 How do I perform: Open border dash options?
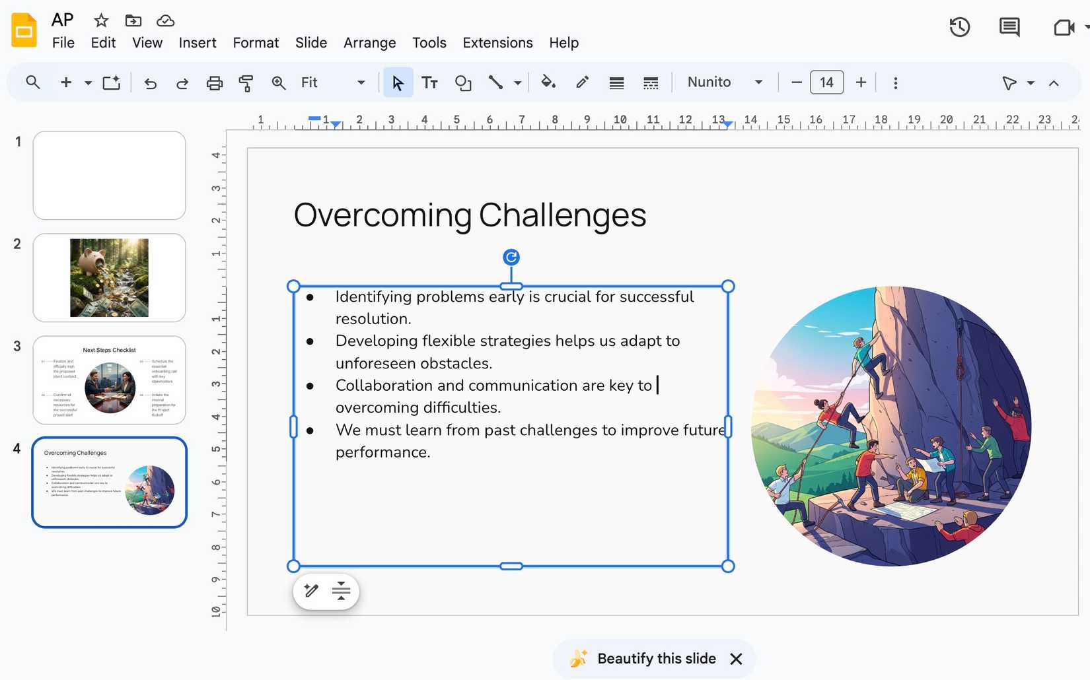tap(650, 83)
